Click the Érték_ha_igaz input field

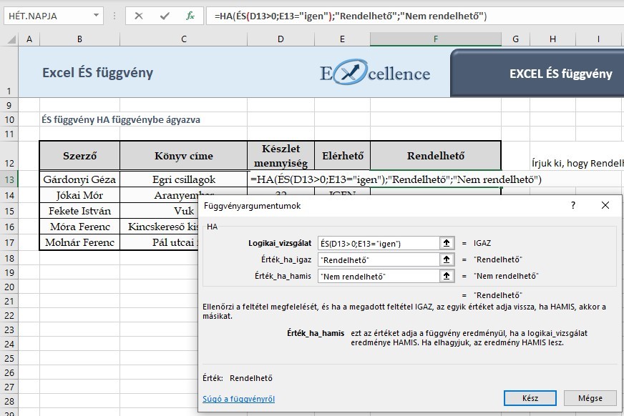click(379, 260)
